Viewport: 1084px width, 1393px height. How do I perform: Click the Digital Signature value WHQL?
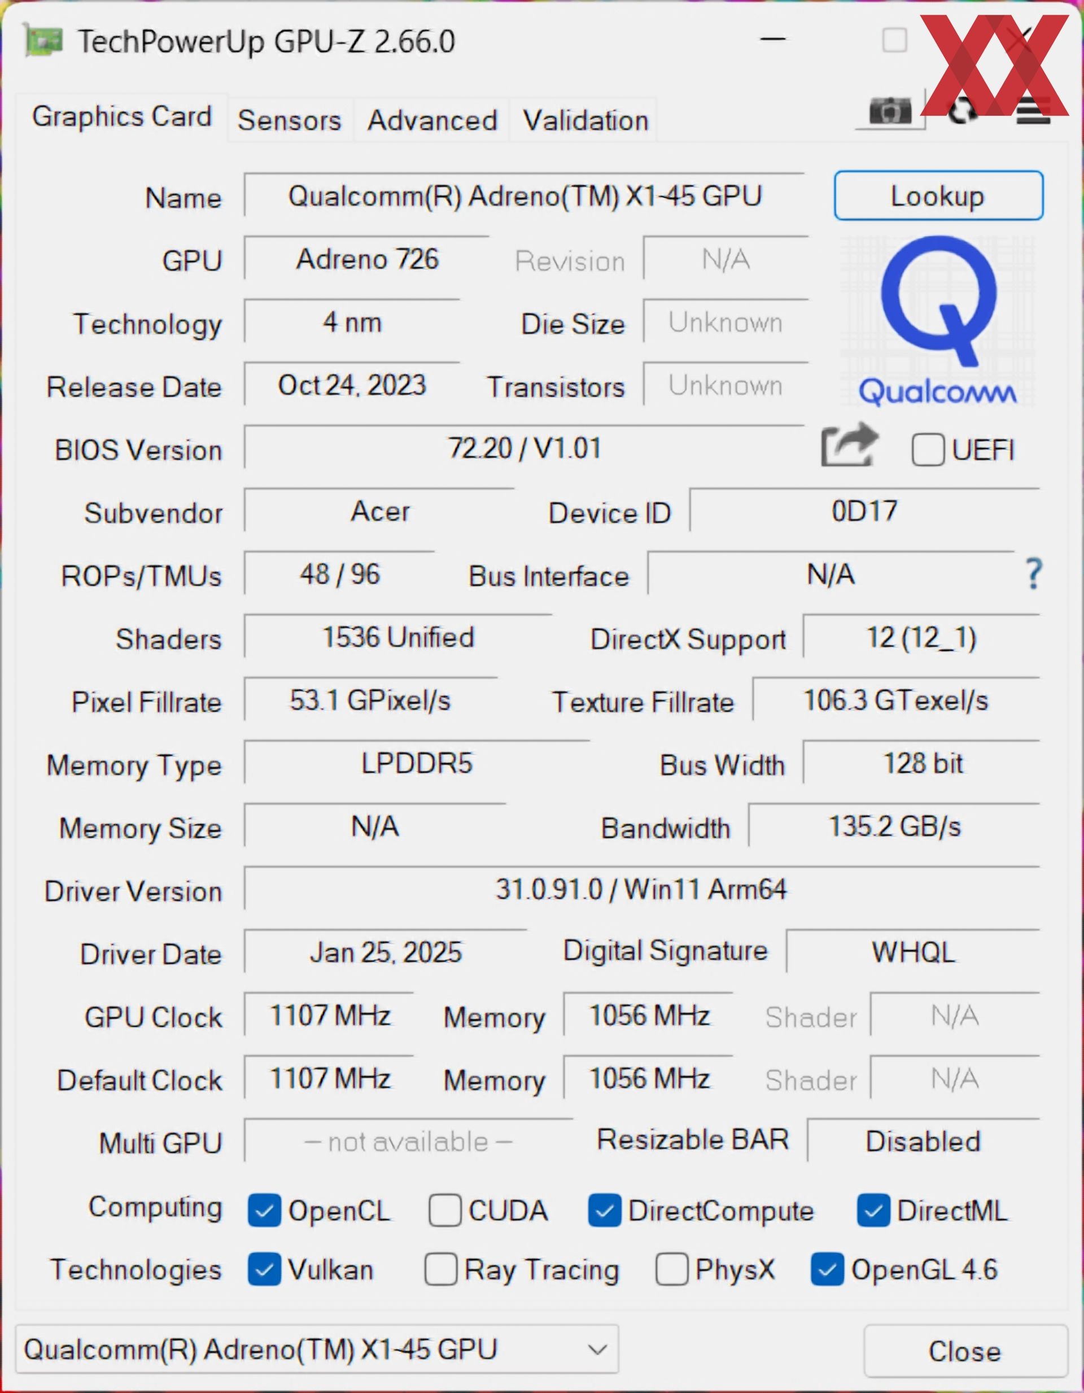[913, 952]
